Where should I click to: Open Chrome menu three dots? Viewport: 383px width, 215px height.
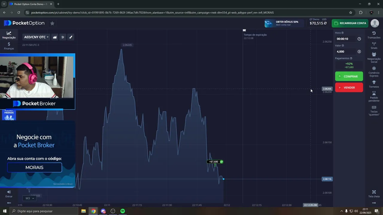click(x=379, y=13)
